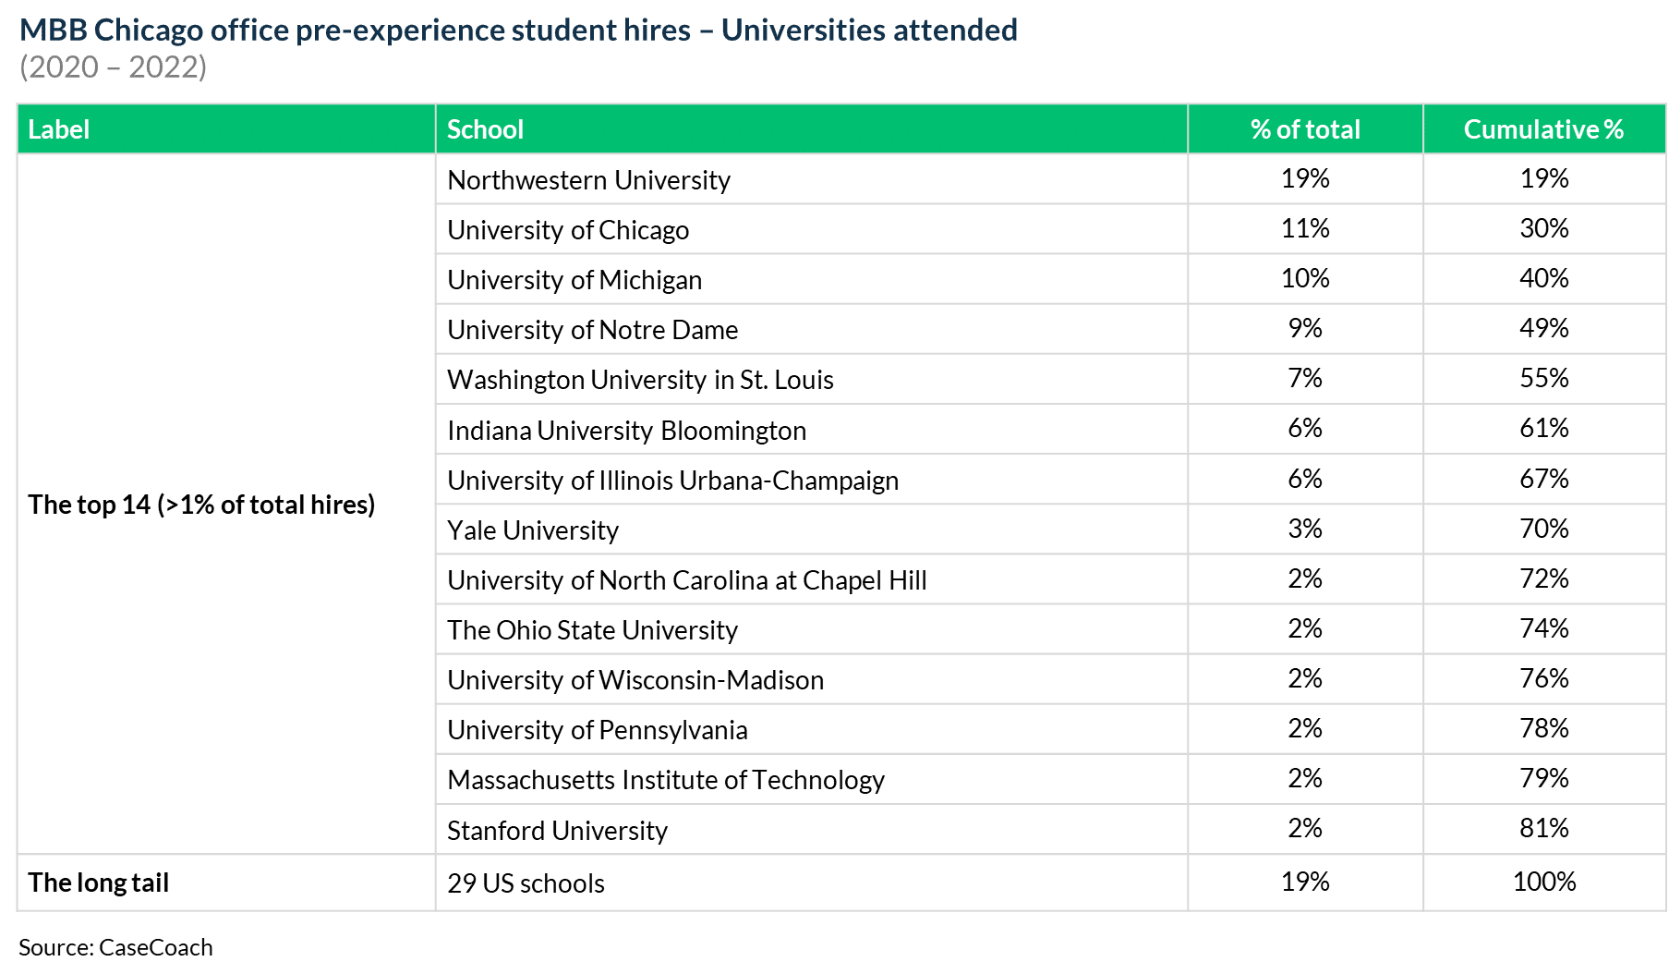The image size is (1669, 974).
Task: Click cumulative 61% in Indiana University row
Action: 1544,428
